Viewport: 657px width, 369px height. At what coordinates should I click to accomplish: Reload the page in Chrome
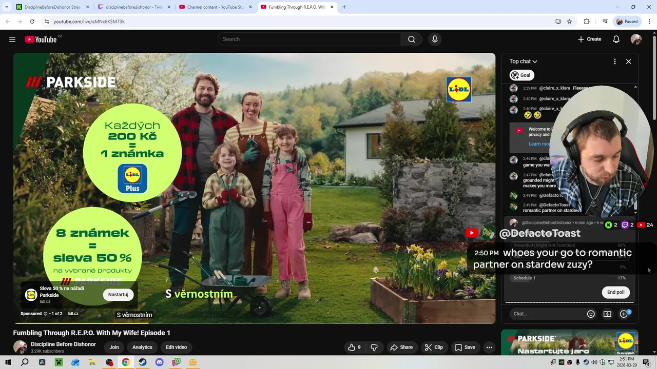click(32, 22)
